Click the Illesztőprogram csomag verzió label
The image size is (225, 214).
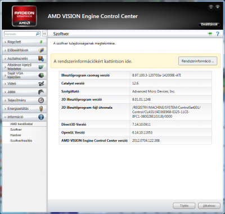(x=85, y=75)
